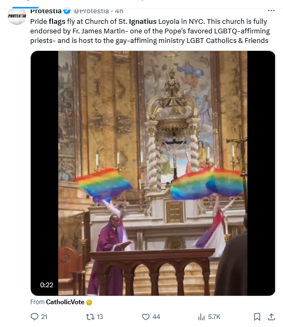Click the repost arrows icon
The image size is (283, 327).
[90, 317]
